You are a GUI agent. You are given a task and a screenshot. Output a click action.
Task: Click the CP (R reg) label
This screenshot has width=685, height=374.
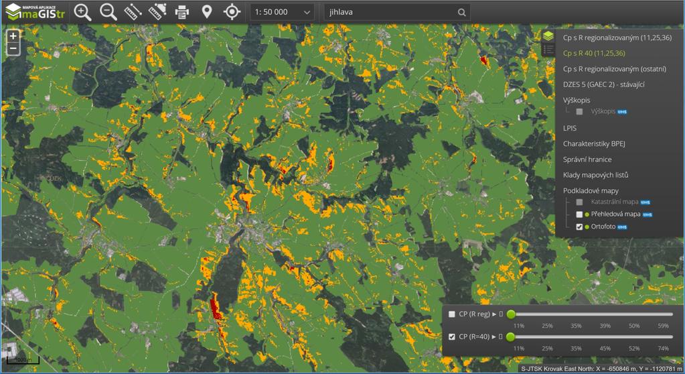click(x=474, y=314)
